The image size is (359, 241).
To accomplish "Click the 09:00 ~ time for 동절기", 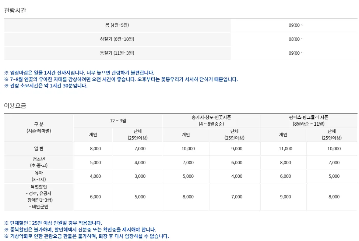I will 296,53.
